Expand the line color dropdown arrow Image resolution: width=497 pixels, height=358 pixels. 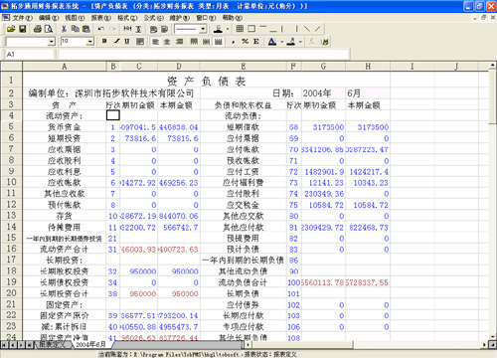228,29
